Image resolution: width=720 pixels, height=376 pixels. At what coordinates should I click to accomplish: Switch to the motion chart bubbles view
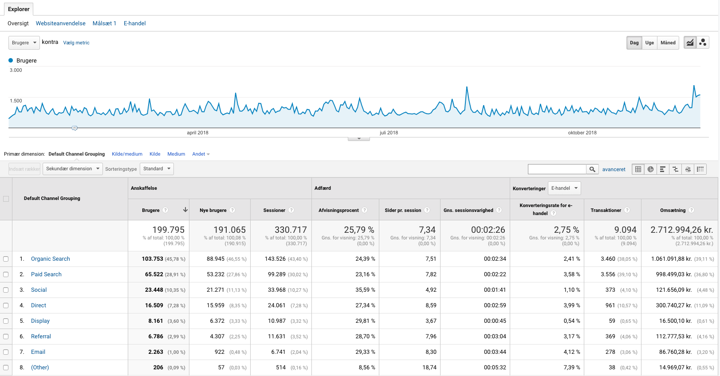pyautogui.click(x=703, y=43)
